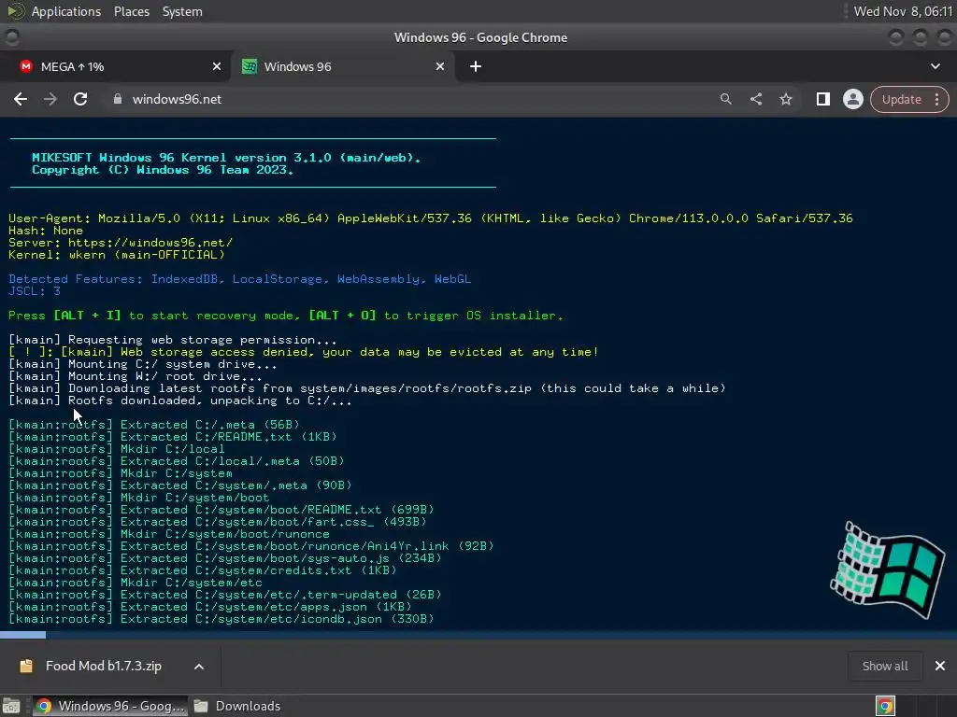This screenshot has width=957, height=717.
Task: Open the Chrome profile avatar
Action: coord(852,99)
